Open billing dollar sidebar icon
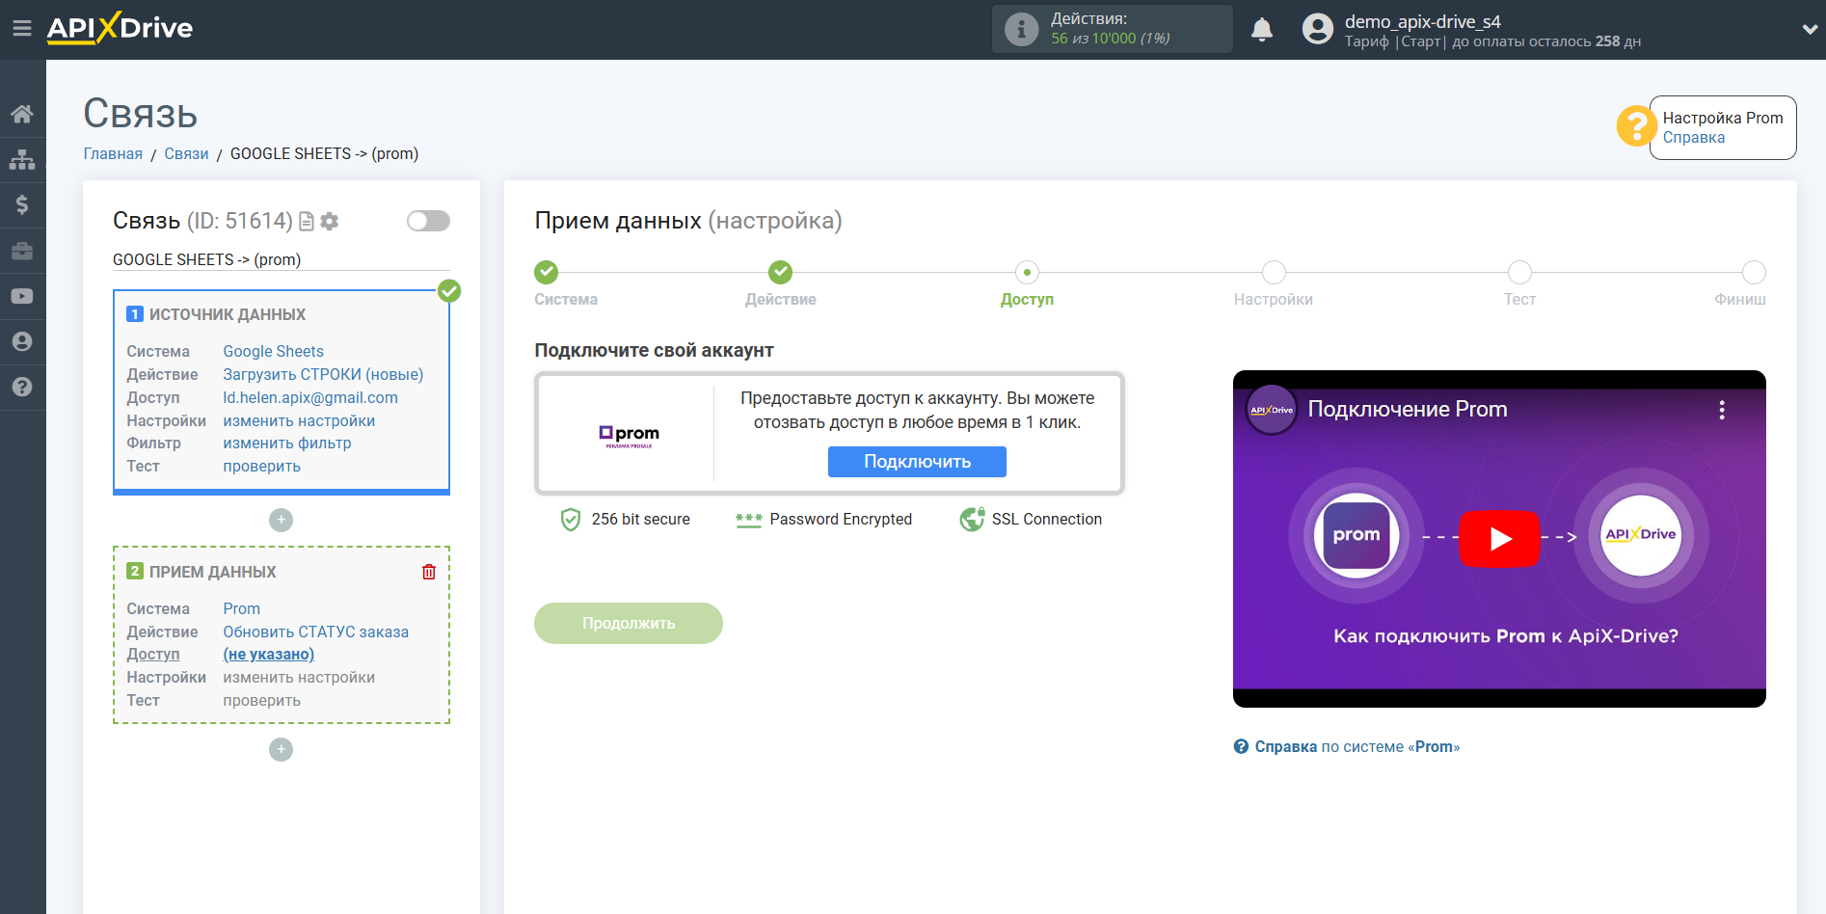1826x914 pixels. point(22,204)
